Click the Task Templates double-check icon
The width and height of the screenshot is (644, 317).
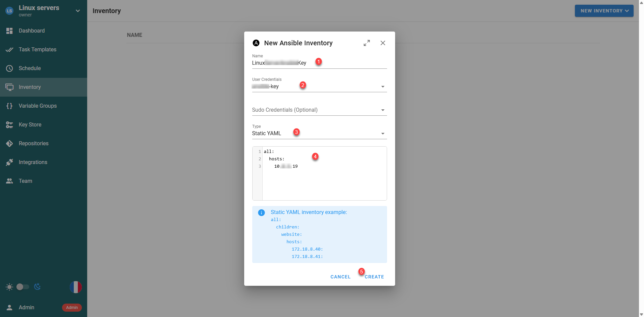pyautogui.click(x=9, y=50)
